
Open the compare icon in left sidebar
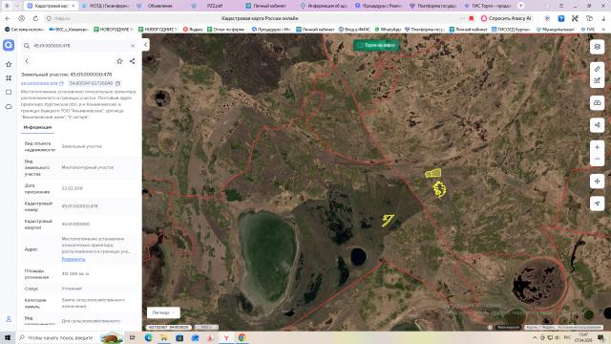point(9,78)
